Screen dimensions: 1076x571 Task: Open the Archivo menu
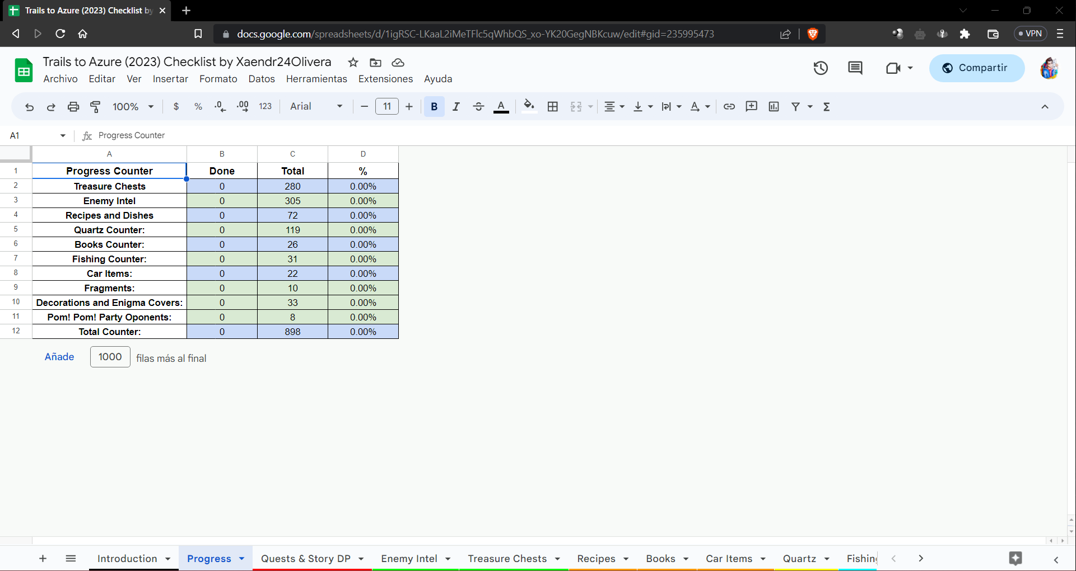click(60, 79)
